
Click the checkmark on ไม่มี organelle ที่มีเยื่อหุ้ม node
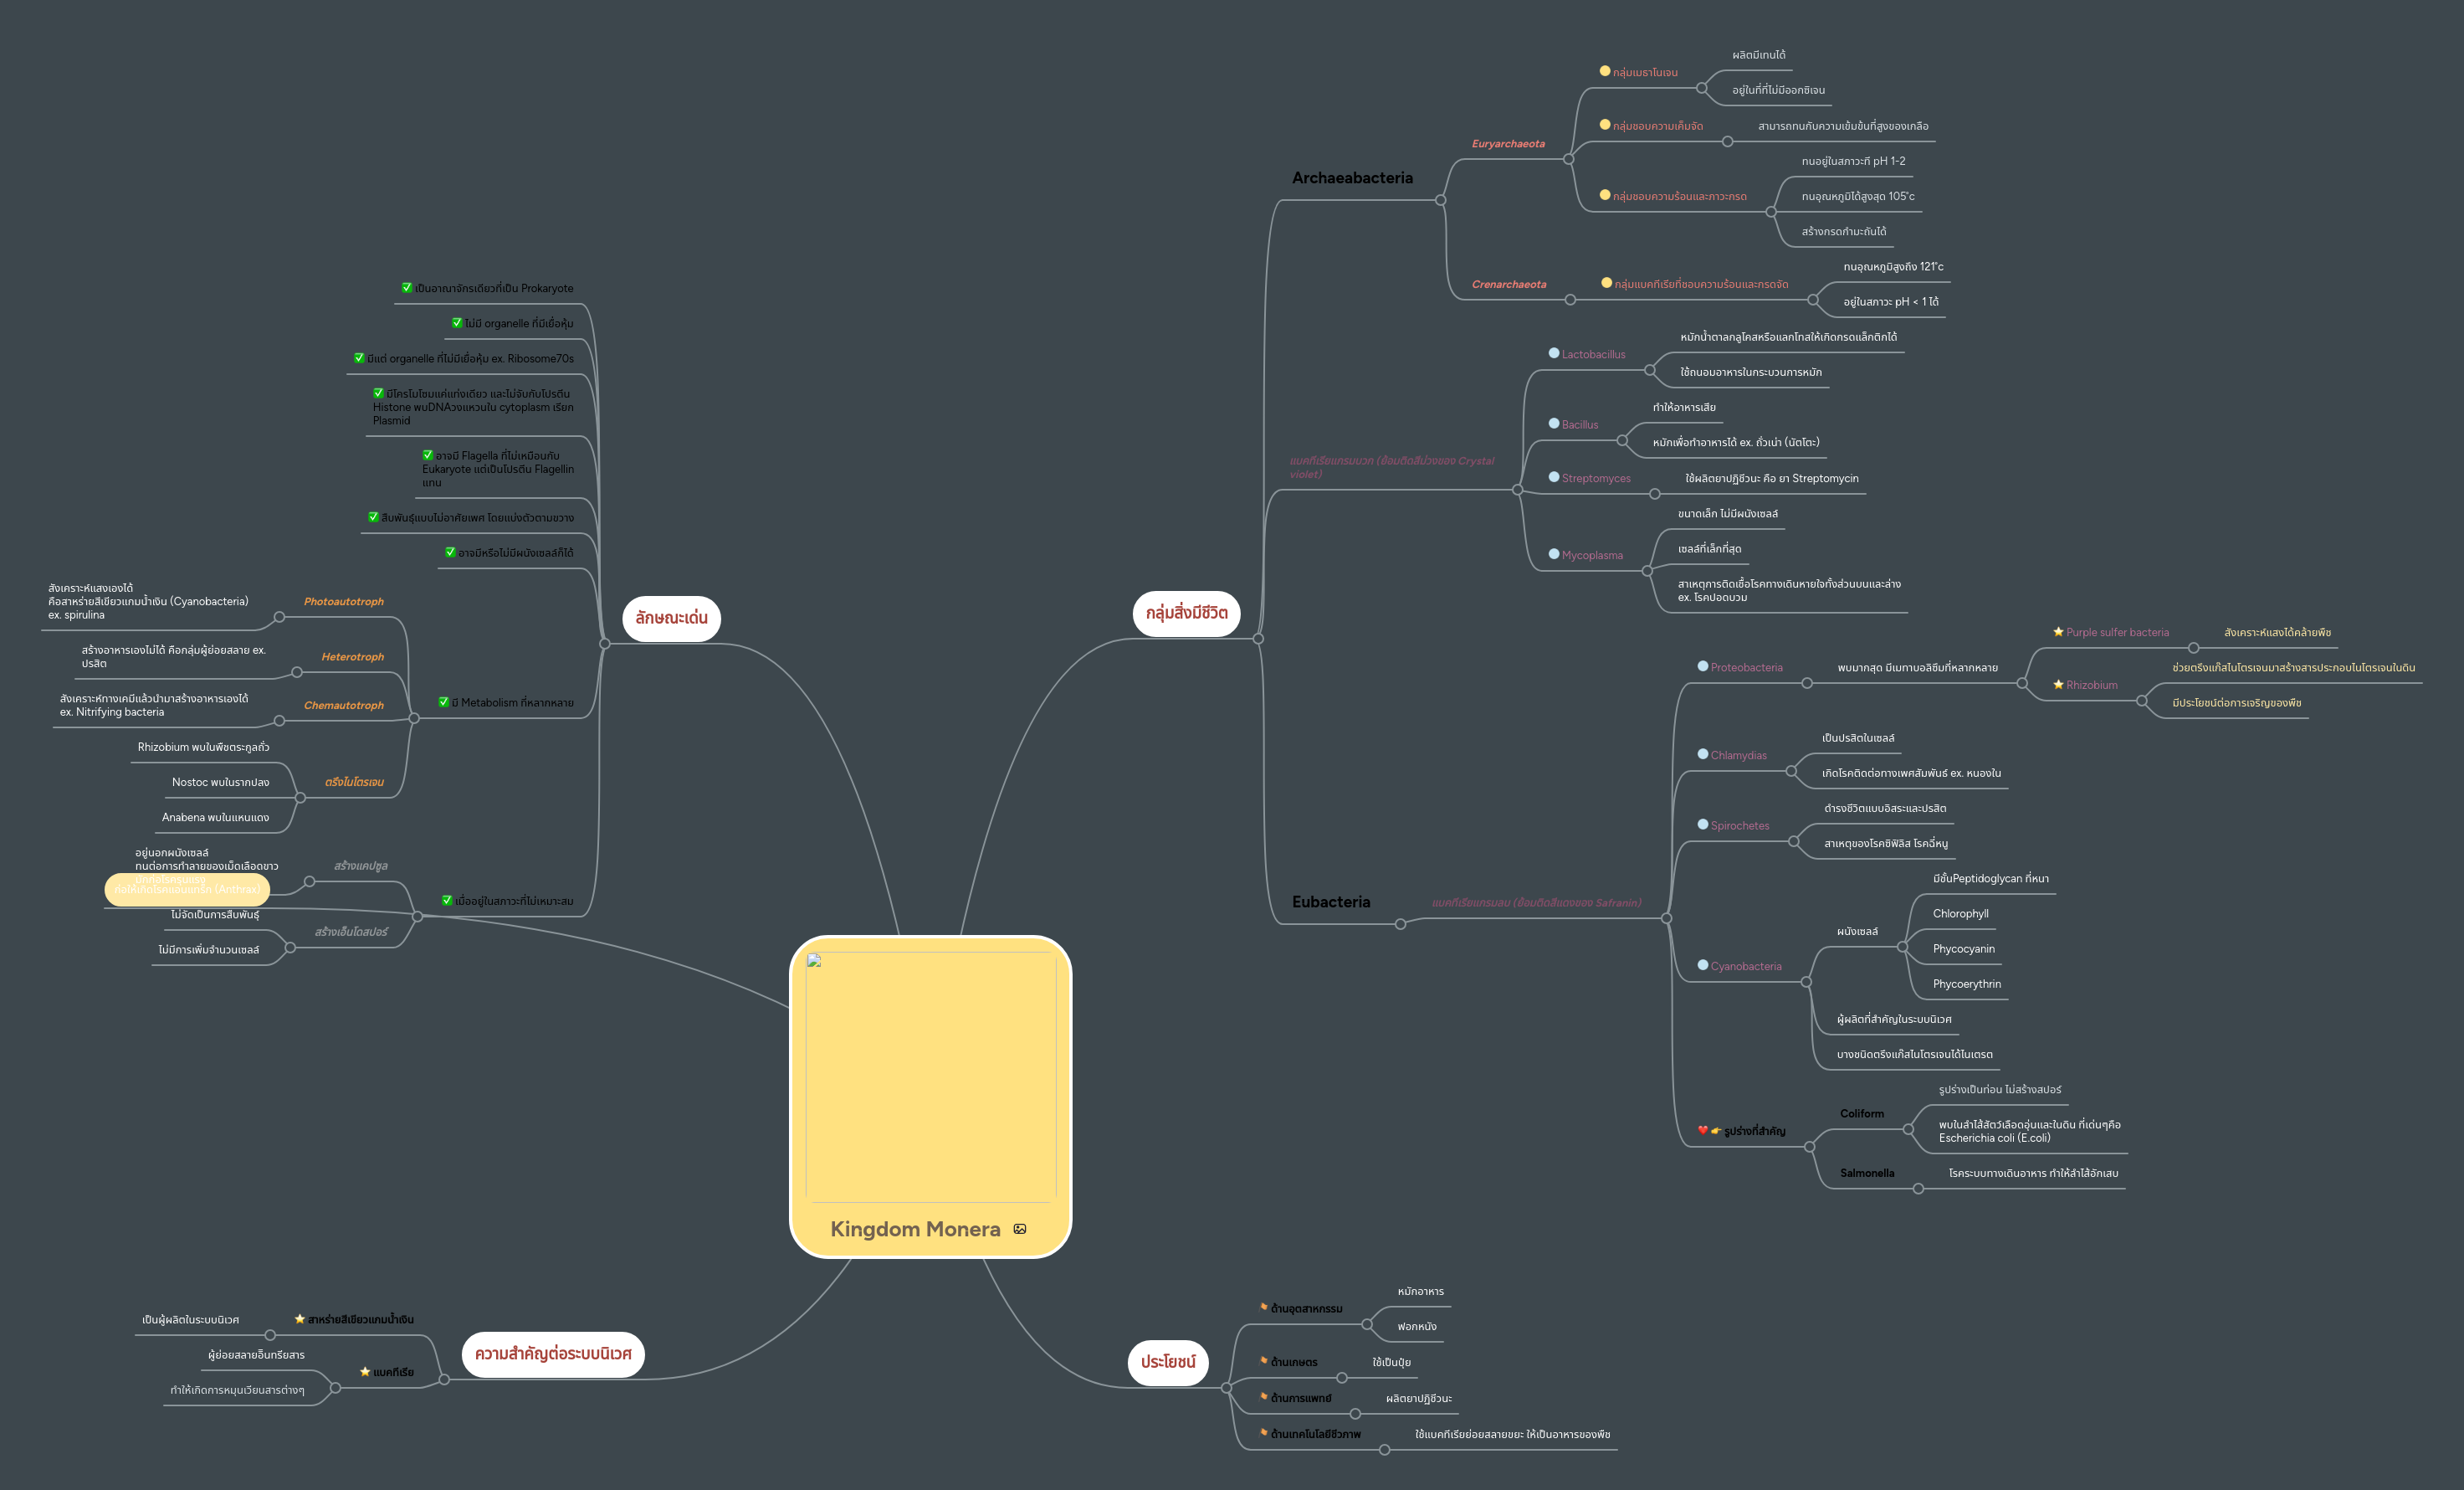click(456, 323)
